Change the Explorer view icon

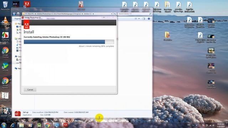(x=136, y=18)
